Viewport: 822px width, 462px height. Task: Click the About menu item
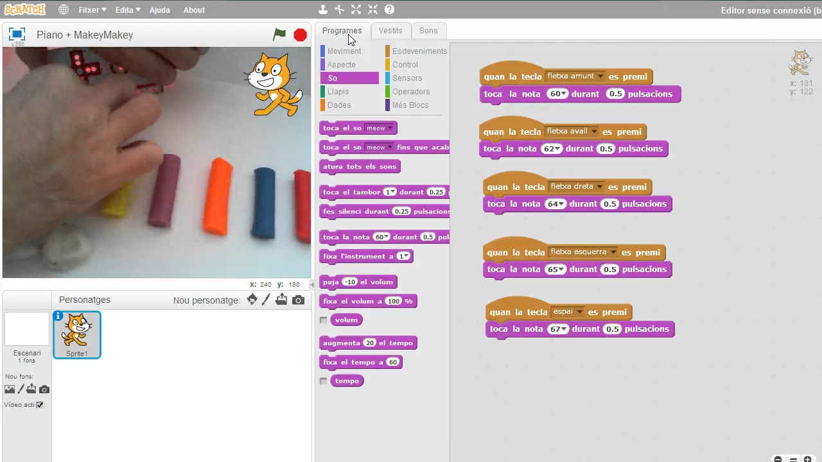tap(194, 10)
